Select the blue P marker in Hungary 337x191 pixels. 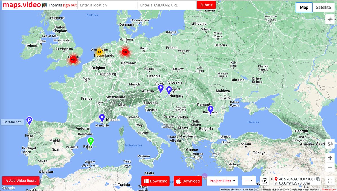[x=169, y=90]
